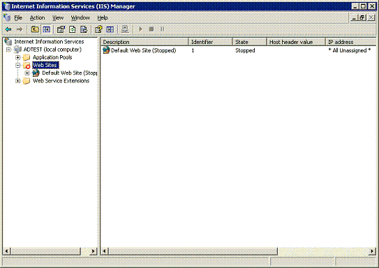This screenshot has width=379, height=268.
Task: Click the * All Unassigned * cell
Action: click(x=349, y=50)
